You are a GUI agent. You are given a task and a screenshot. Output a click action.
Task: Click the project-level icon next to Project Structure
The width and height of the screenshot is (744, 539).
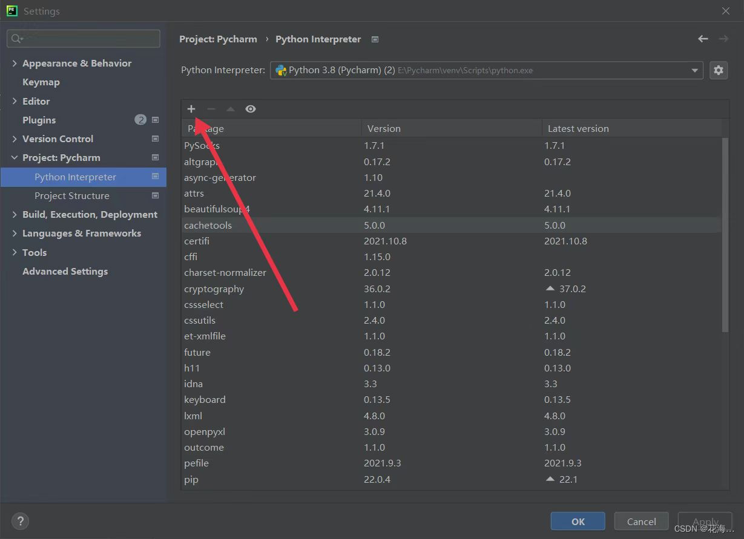click(x=155, y=195)
